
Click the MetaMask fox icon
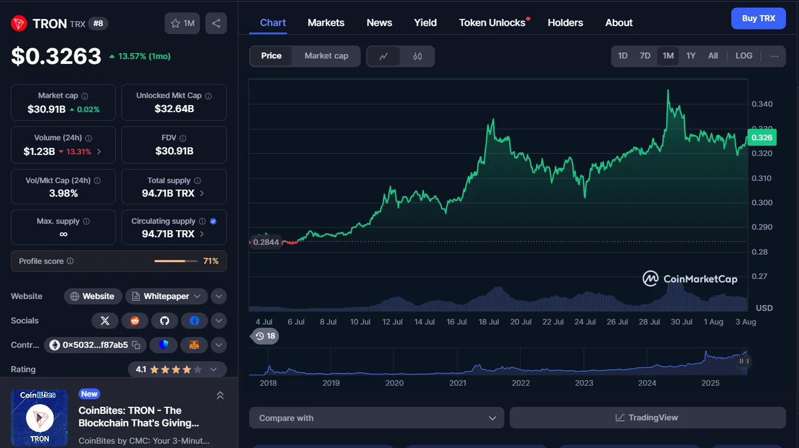[x=194, y=345]
